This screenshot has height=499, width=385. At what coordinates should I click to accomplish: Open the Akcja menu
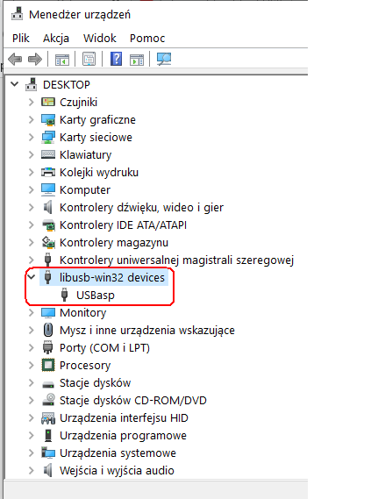[x=56, y=39]
